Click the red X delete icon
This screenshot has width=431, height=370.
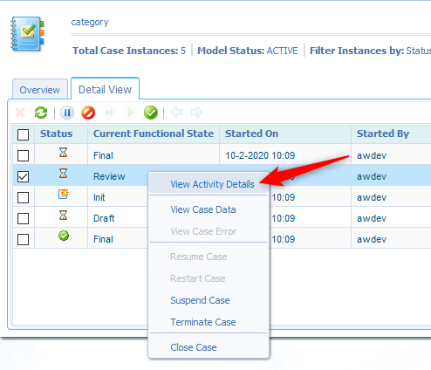click(20, 113)
